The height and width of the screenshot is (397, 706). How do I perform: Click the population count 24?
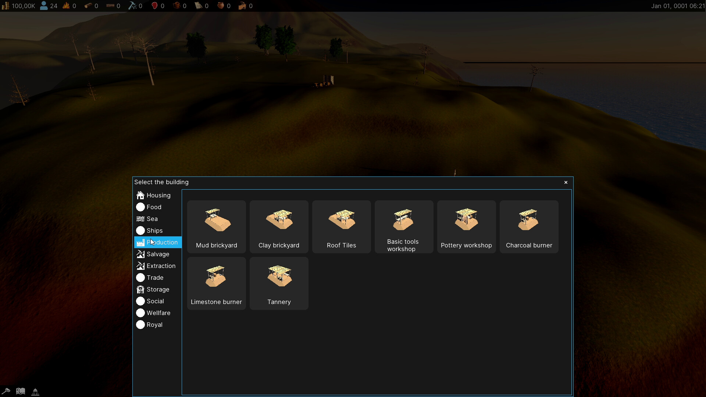[x=54, y=6]
